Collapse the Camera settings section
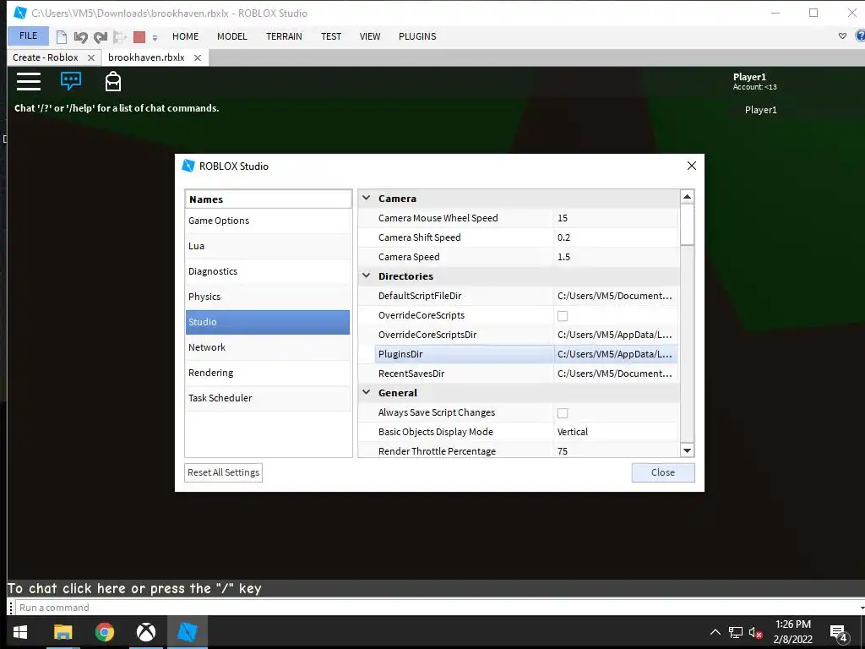This screenshot has height=649, width=865. pos(367,198)
